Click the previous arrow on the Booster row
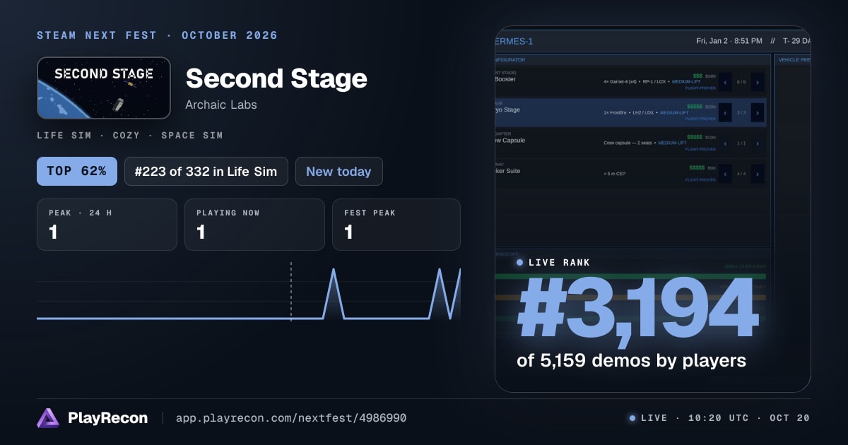The width and height of the screenshot is (848, 445). [x=725, y=82]
